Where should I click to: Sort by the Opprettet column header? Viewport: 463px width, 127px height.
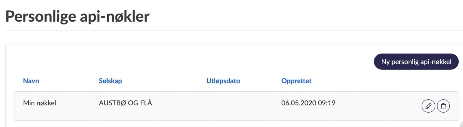[x=296, y=81]
